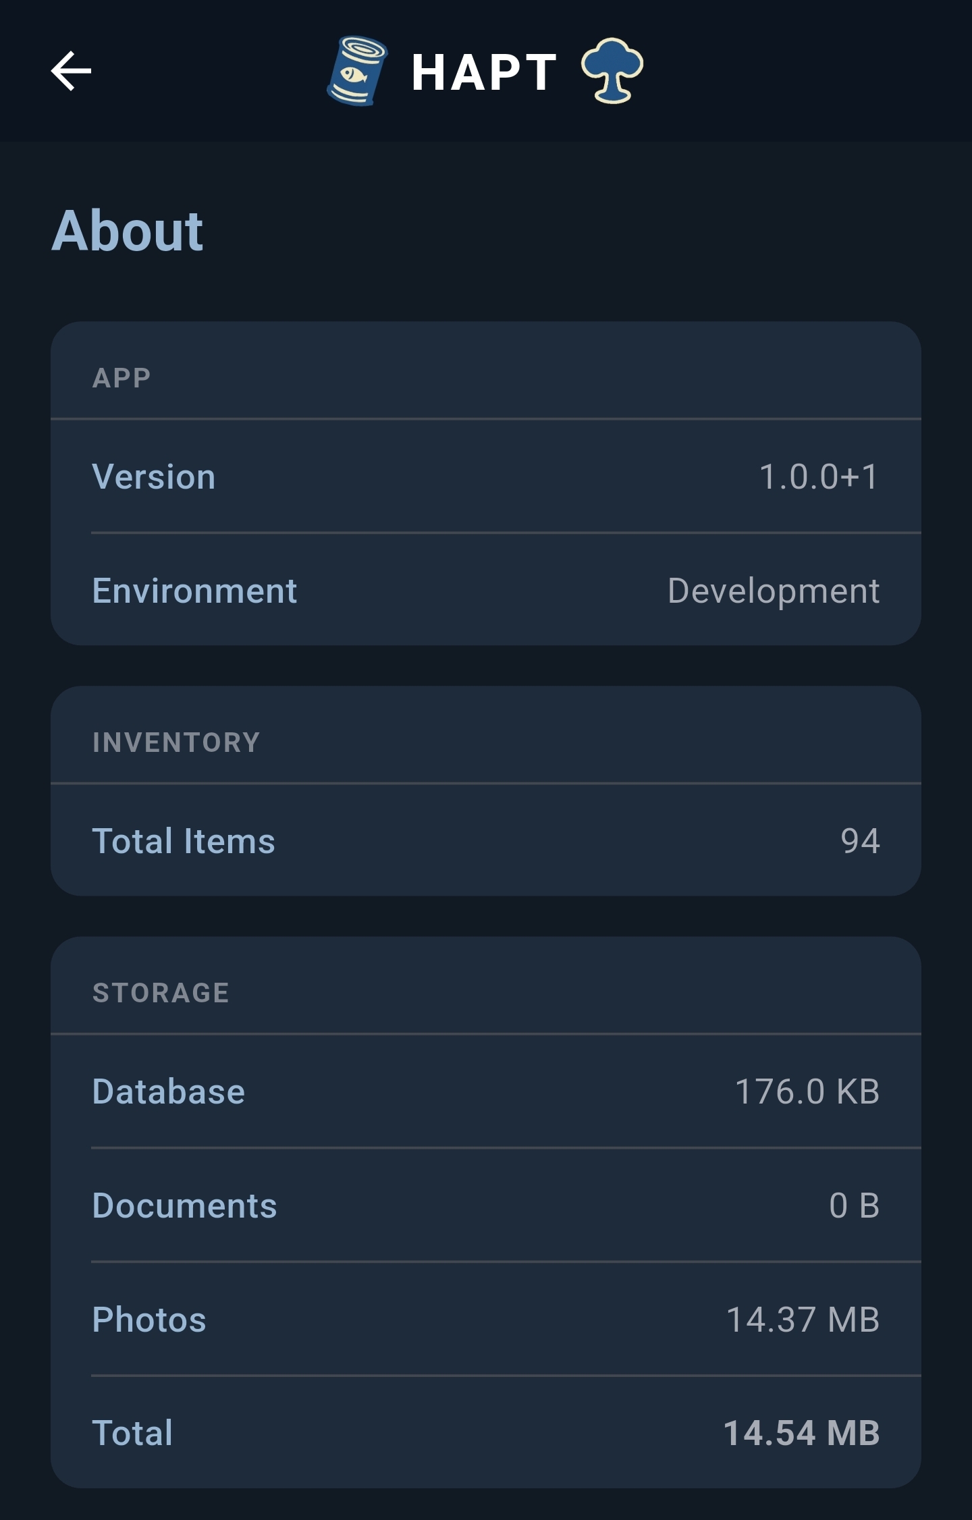Tap the 14.54 MB total size

point(802,1433)
